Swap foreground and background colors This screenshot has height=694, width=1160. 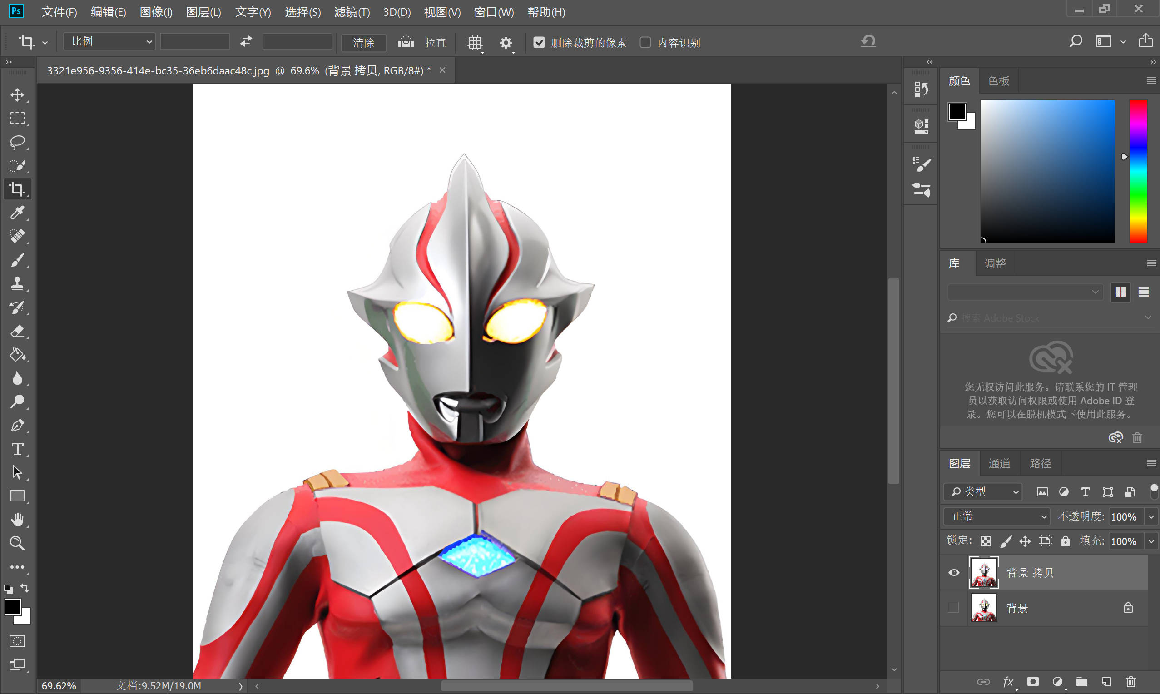tap(25, 588)
